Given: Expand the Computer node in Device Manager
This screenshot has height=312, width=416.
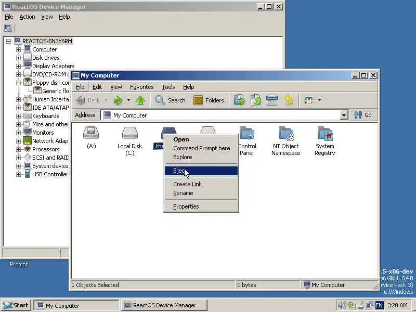Looking at the screenshot, I should (x=18, y=49).
